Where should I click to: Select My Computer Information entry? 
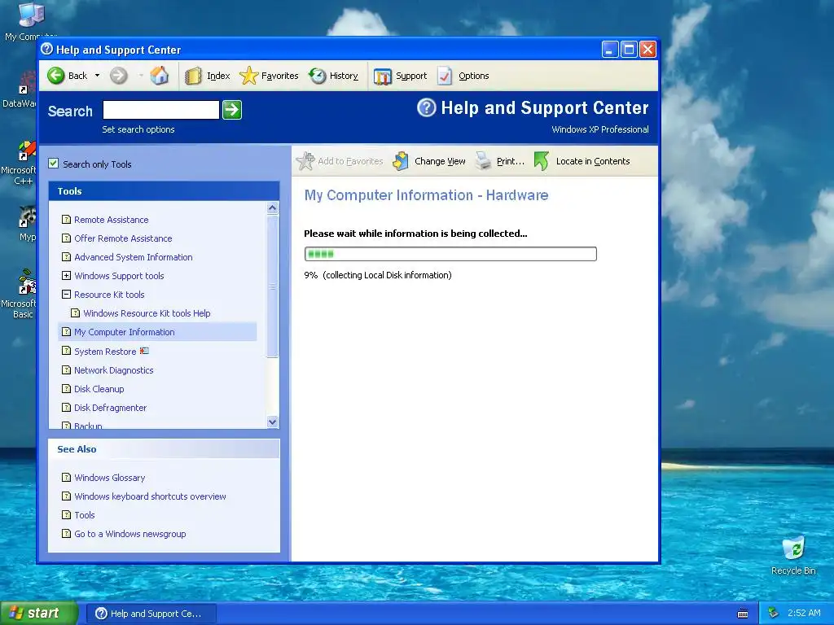[157, 332]
